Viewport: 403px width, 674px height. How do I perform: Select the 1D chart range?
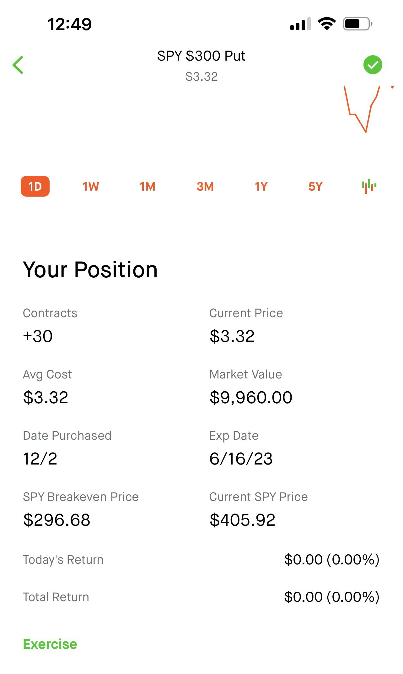pyautogui.click(x=35, y=186)
